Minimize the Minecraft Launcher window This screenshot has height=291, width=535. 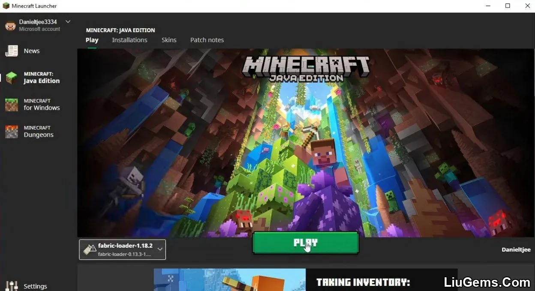coord(488,6)
